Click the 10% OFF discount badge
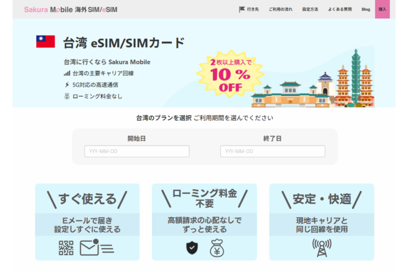The image size is (408, 272). 231,74
